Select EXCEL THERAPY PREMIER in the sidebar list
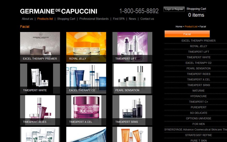The image size is (227, 142). click(198, 41)
